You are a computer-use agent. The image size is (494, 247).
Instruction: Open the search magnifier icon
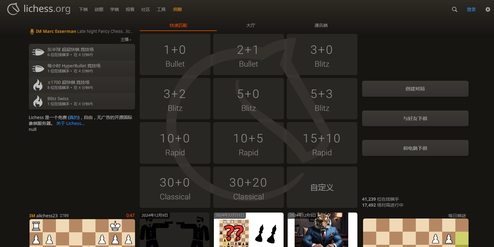pos(454,9)
